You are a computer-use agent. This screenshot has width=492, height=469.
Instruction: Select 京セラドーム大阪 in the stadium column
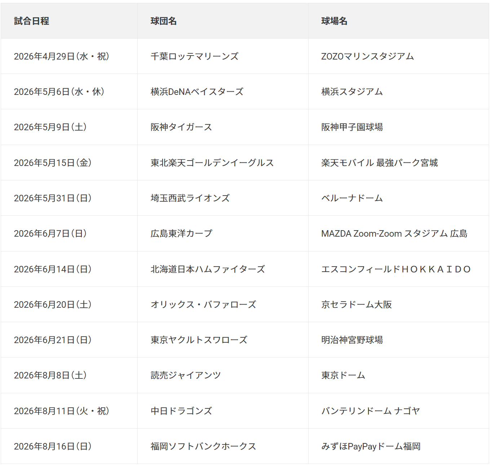pos(356,304)
